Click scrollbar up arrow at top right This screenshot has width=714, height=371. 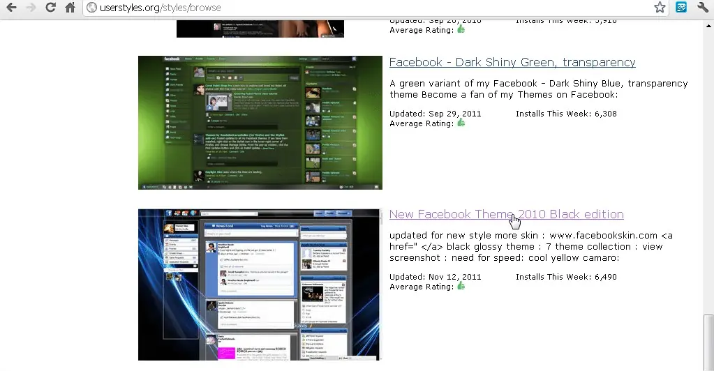pyautogui.click(x=708, y=25)
